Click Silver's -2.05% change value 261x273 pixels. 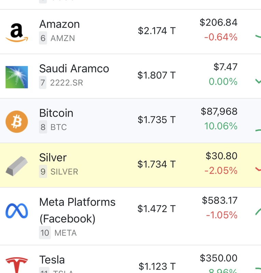pyautogui.click(x=221, y=170)
